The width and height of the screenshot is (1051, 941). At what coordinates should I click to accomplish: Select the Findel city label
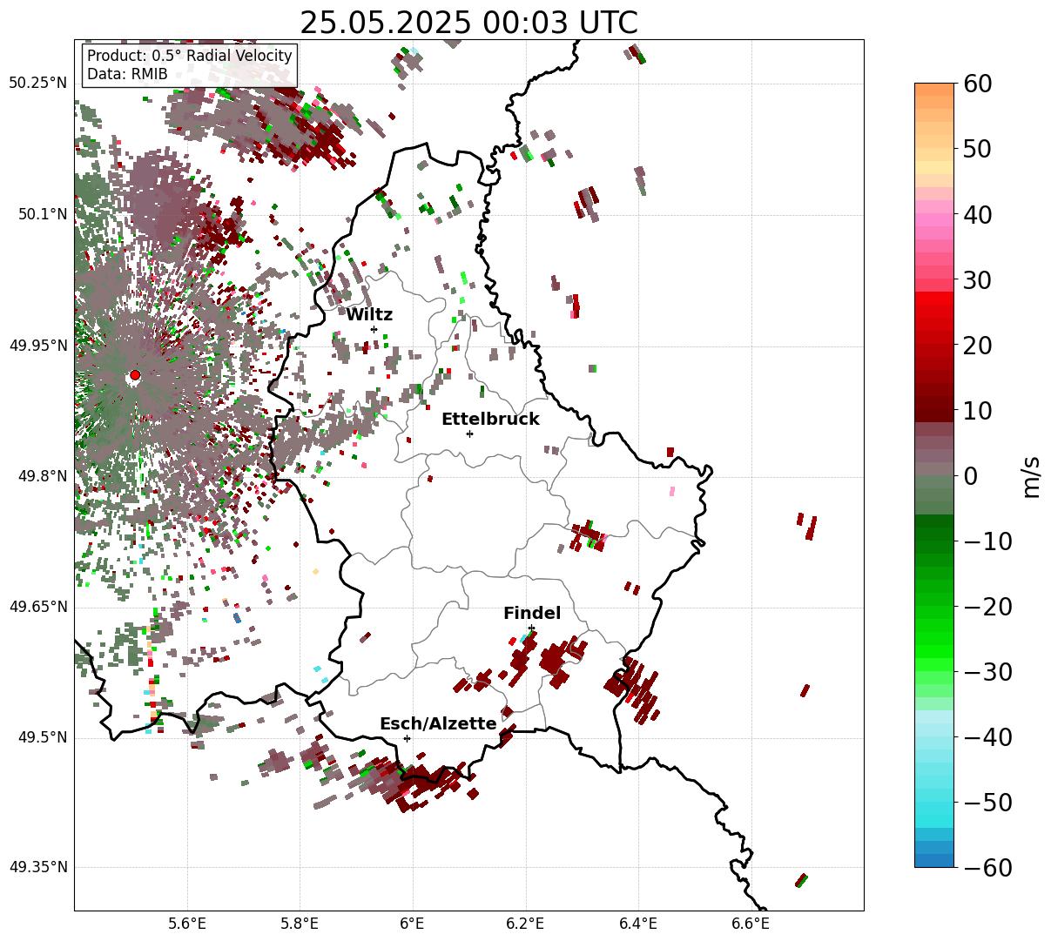(x=532, y=613)
